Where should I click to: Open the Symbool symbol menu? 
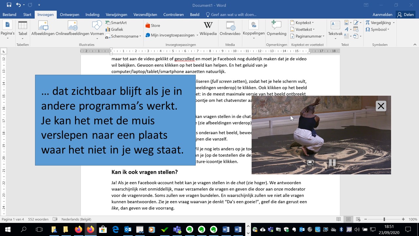377,29
